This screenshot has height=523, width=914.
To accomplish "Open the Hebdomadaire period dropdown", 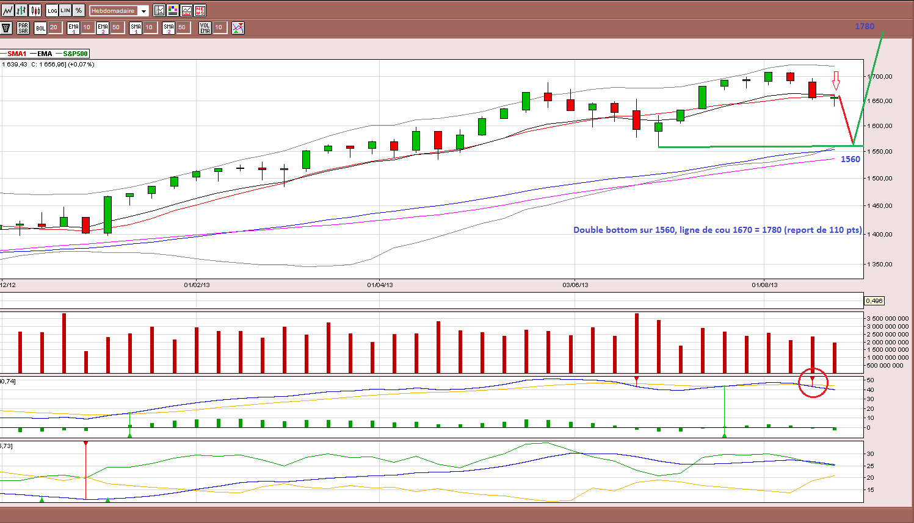I will pyautogui.click(x=119, y=11).
